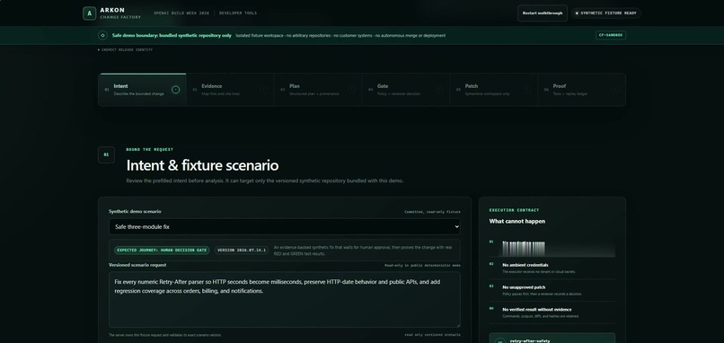Click 'Read-only in public deterministic mode' note
This screenshot has height=343, width=724.
click(x=422, y=266)
